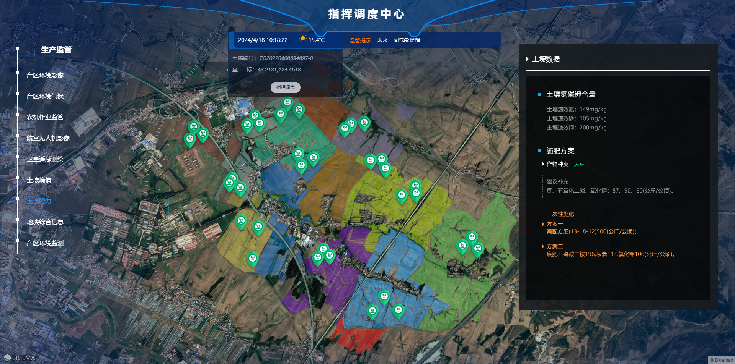Expand the 作物种类 disclosure arrow
The width and height of the screenshot is (735, 364).
pos(543,164)
